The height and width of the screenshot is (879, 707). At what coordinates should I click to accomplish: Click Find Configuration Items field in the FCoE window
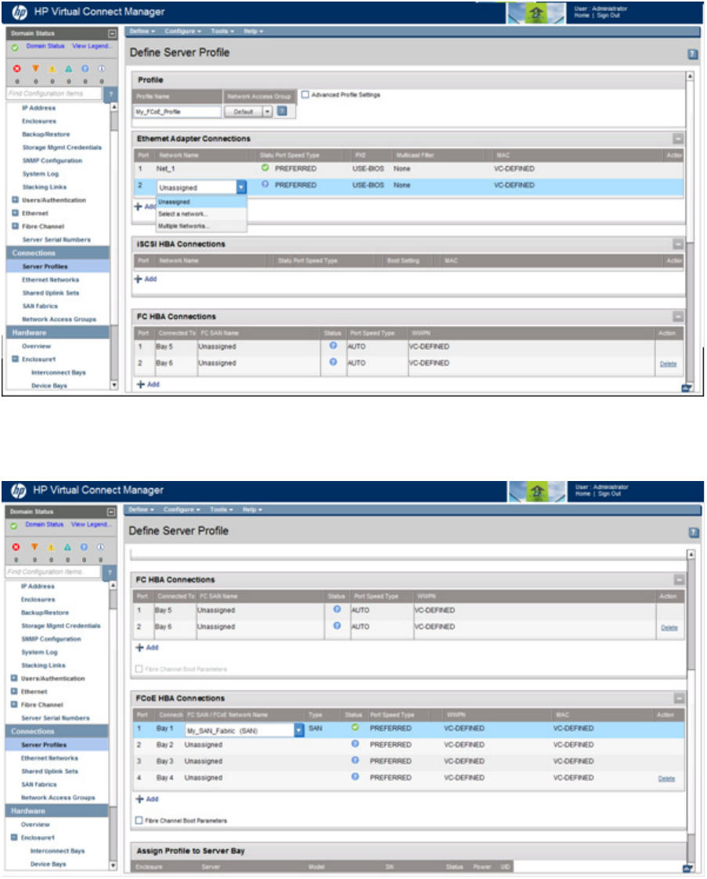click(x=53, y=572)
